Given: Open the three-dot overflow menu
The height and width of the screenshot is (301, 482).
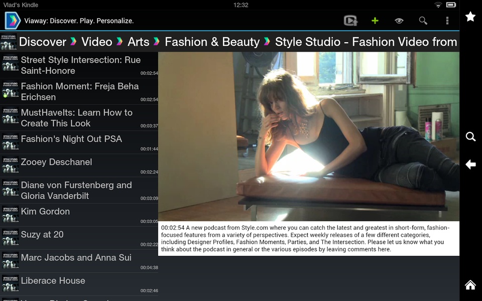Looking at the screenshot, I should click(x=447, y=21).
